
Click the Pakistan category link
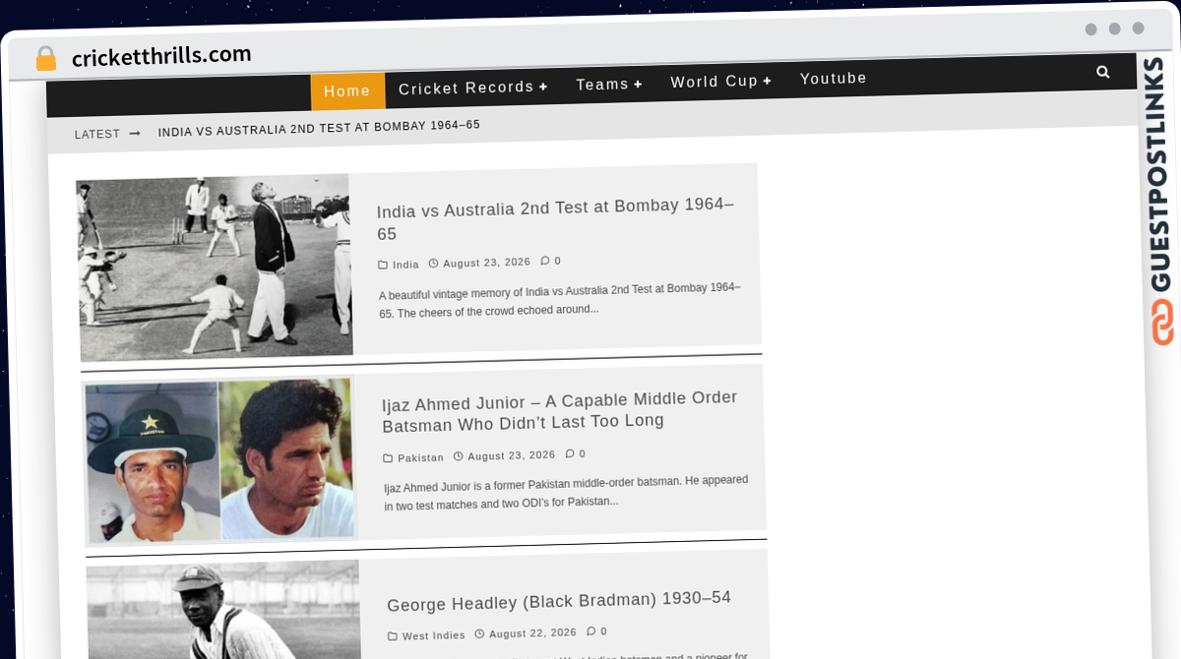click(x=420, y=457)
